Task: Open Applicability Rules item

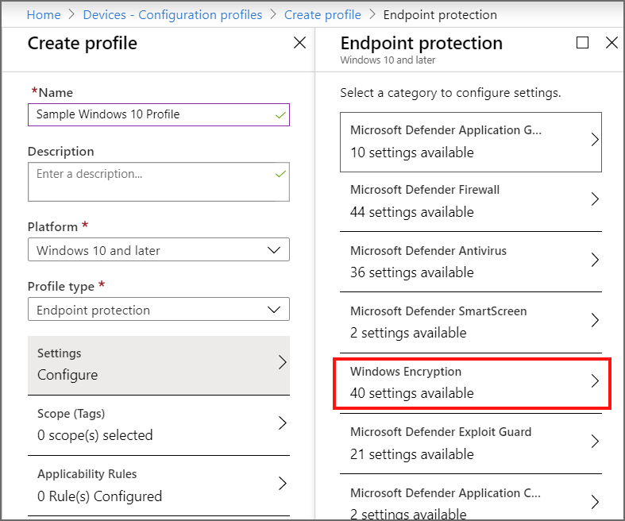Action: 158,485
